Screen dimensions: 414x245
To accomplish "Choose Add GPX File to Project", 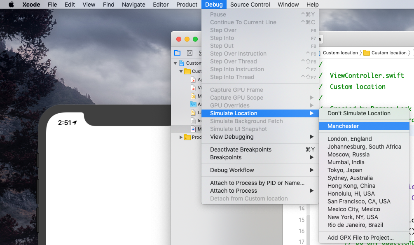I will point(364,238).
